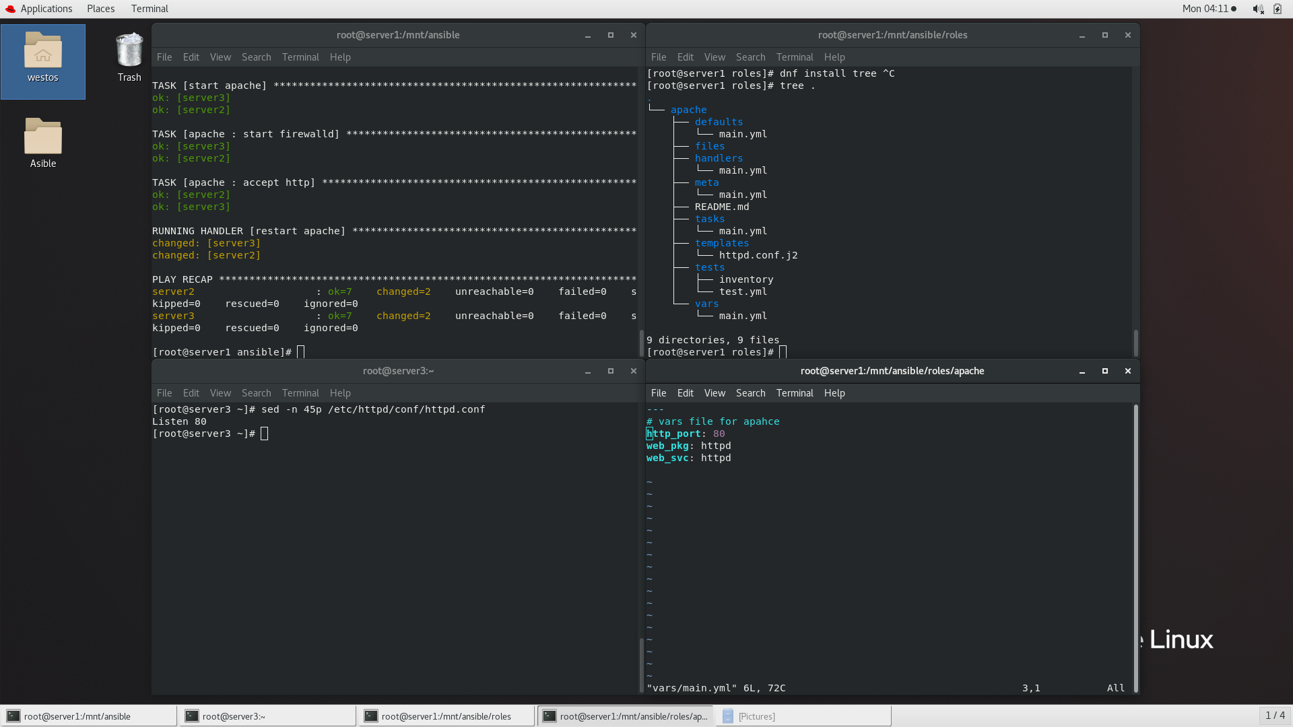
Task: Click the battery power icon in top bar
Action: (x=1278, y=9)
